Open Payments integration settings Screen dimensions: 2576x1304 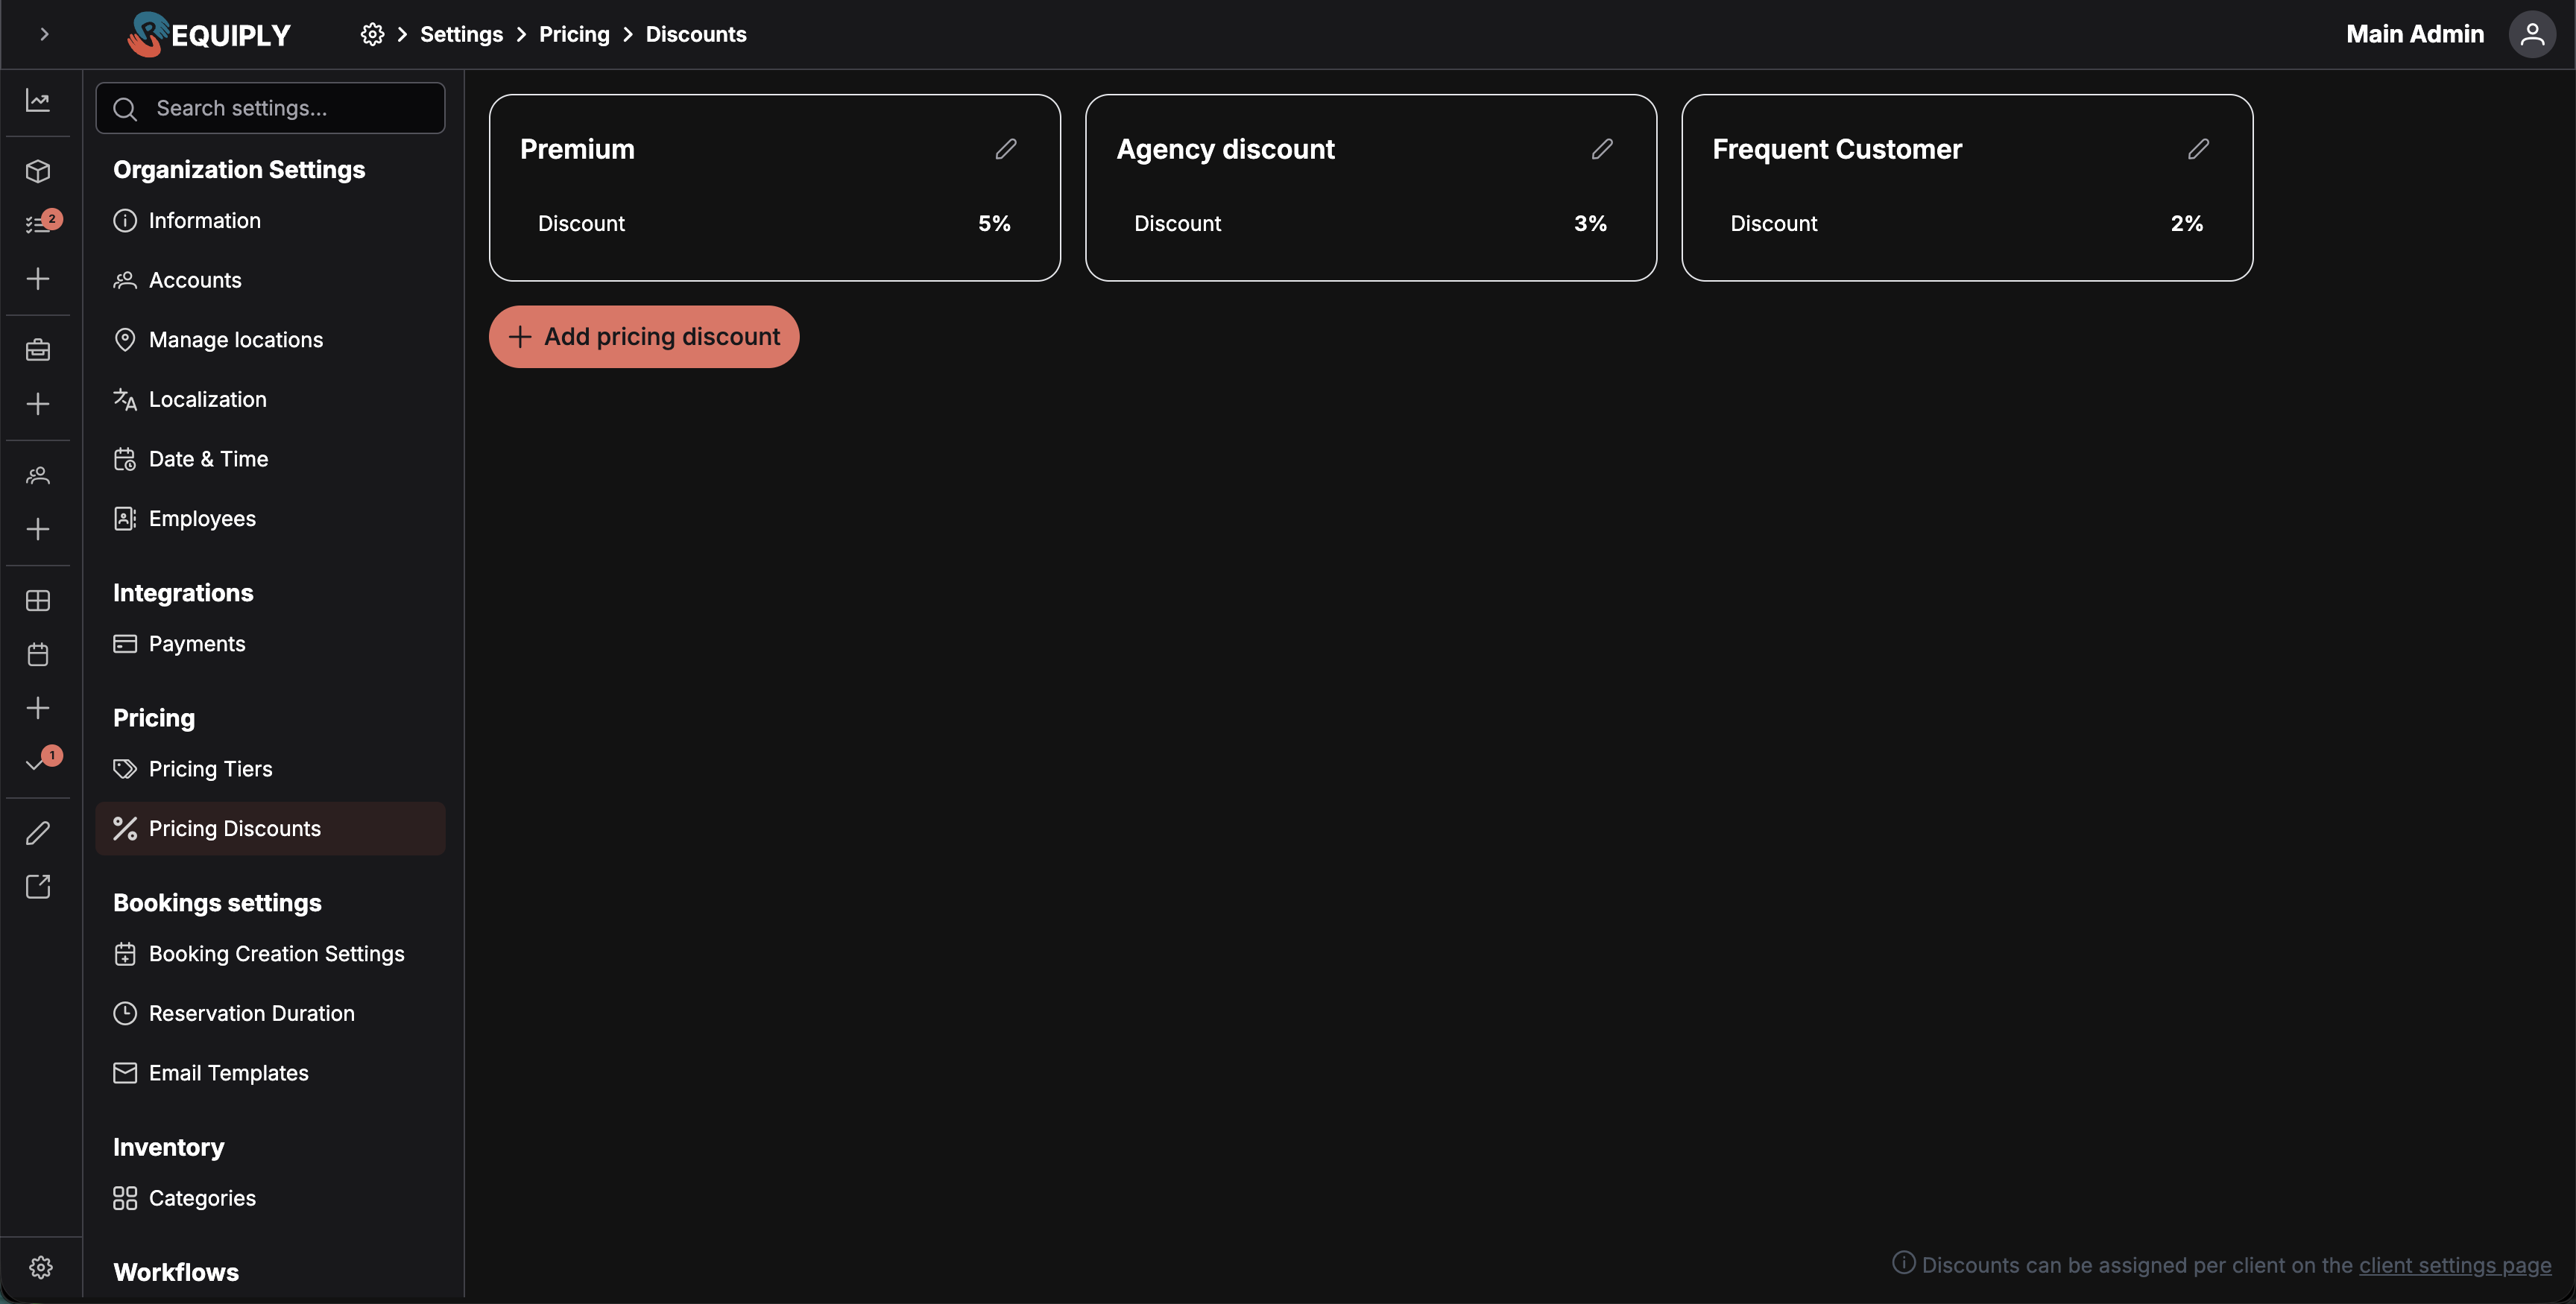point(270,644)
